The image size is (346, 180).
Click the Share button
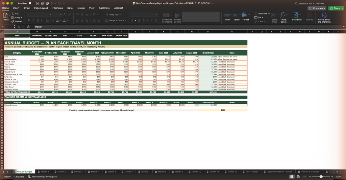[336, 8]
